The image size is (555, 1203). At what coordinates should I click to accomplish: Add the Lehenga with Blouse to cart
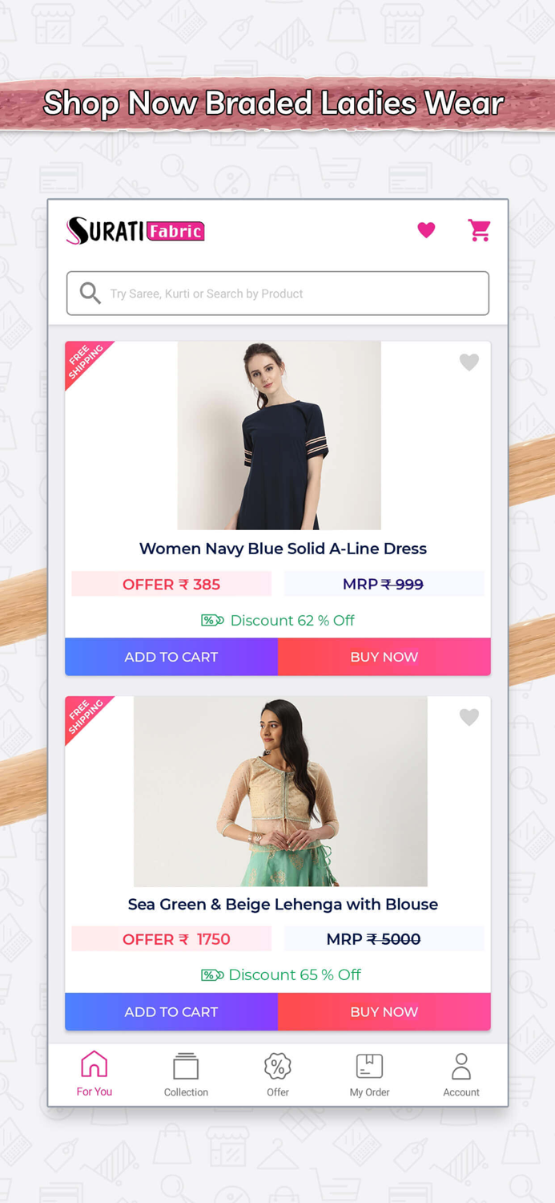click(x=171, y=1012)
